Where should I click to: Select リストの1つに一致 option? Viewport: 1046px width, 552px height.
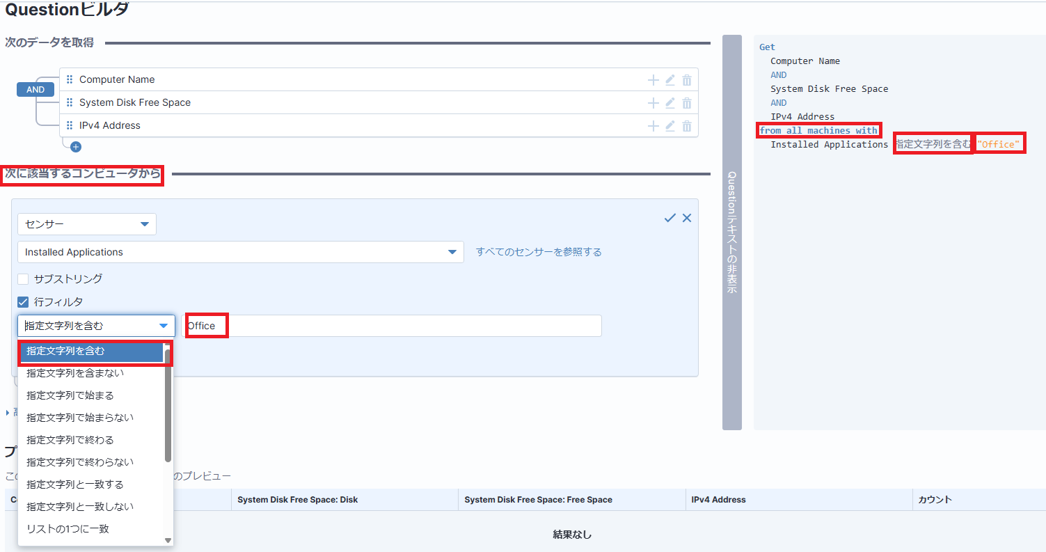tap(91, 529)
